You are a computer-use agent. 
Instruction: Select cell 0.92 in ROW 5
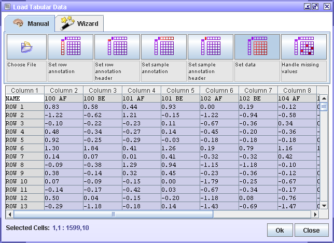click(64, 140)
